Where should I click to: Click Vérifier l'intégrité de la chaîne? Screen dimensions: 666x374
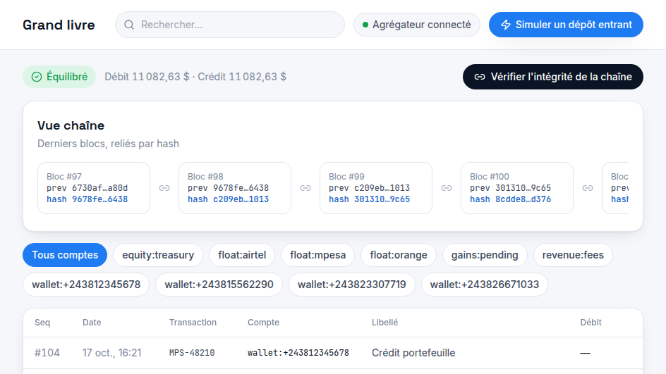click(552, 77)
